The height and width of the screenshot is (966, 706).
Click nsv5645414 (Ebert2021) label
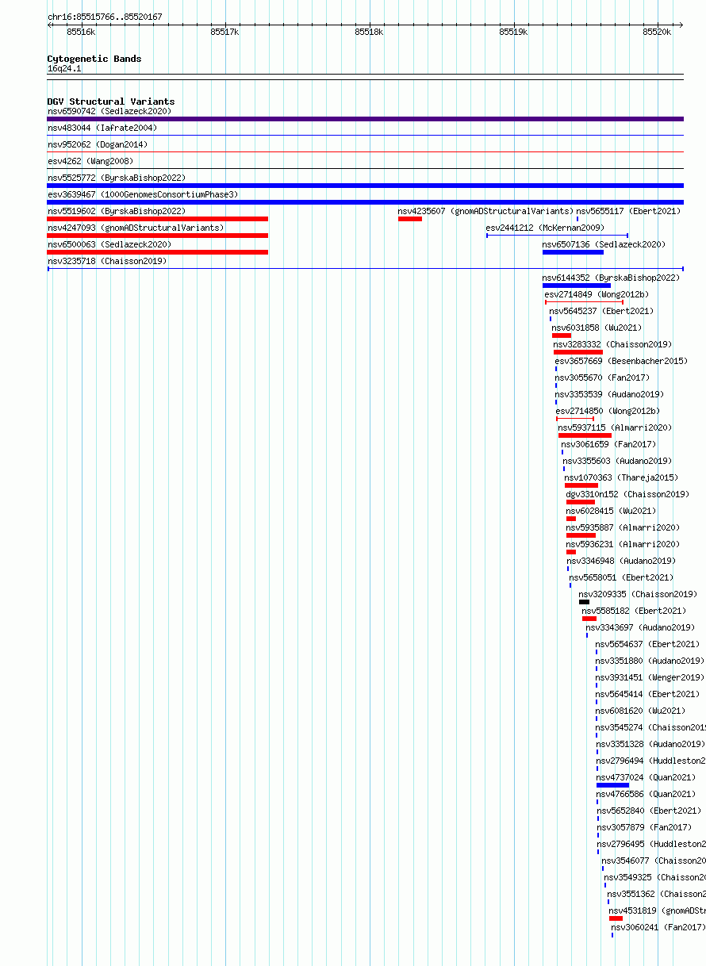(647, 694)
